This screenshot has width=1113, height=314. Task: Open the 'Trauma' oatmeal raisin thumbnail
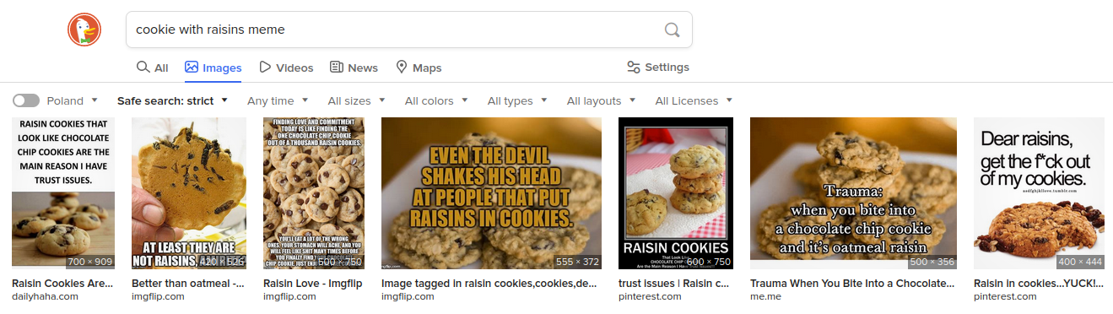tap(853, 193)
